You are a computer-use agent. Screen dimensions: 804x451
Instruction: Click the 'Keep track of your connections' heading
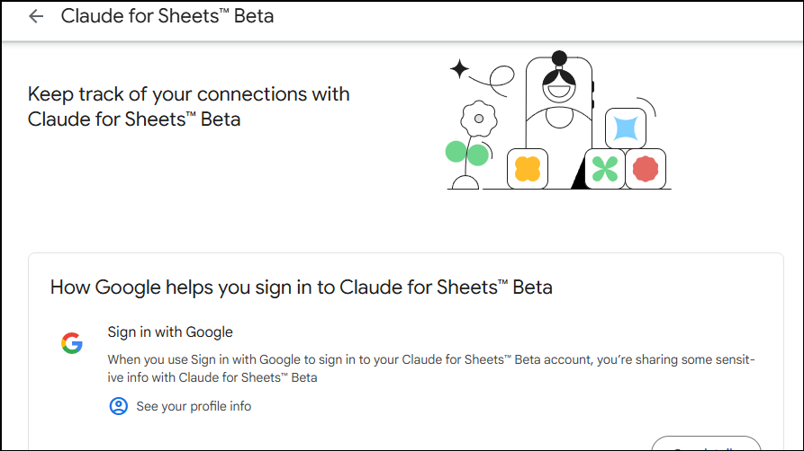(x=189, y=106)
